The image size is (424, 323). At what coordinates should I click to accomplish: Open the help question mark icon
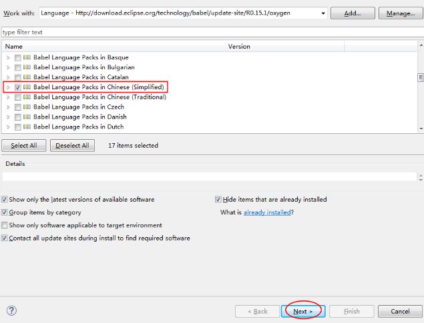point(11,310)
